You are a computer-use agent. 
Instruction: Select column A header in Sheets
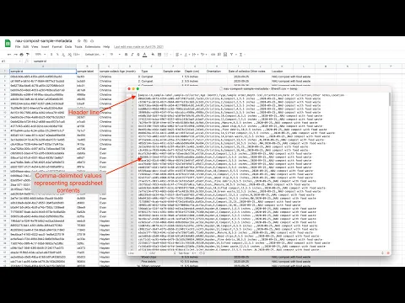(43, 66)
